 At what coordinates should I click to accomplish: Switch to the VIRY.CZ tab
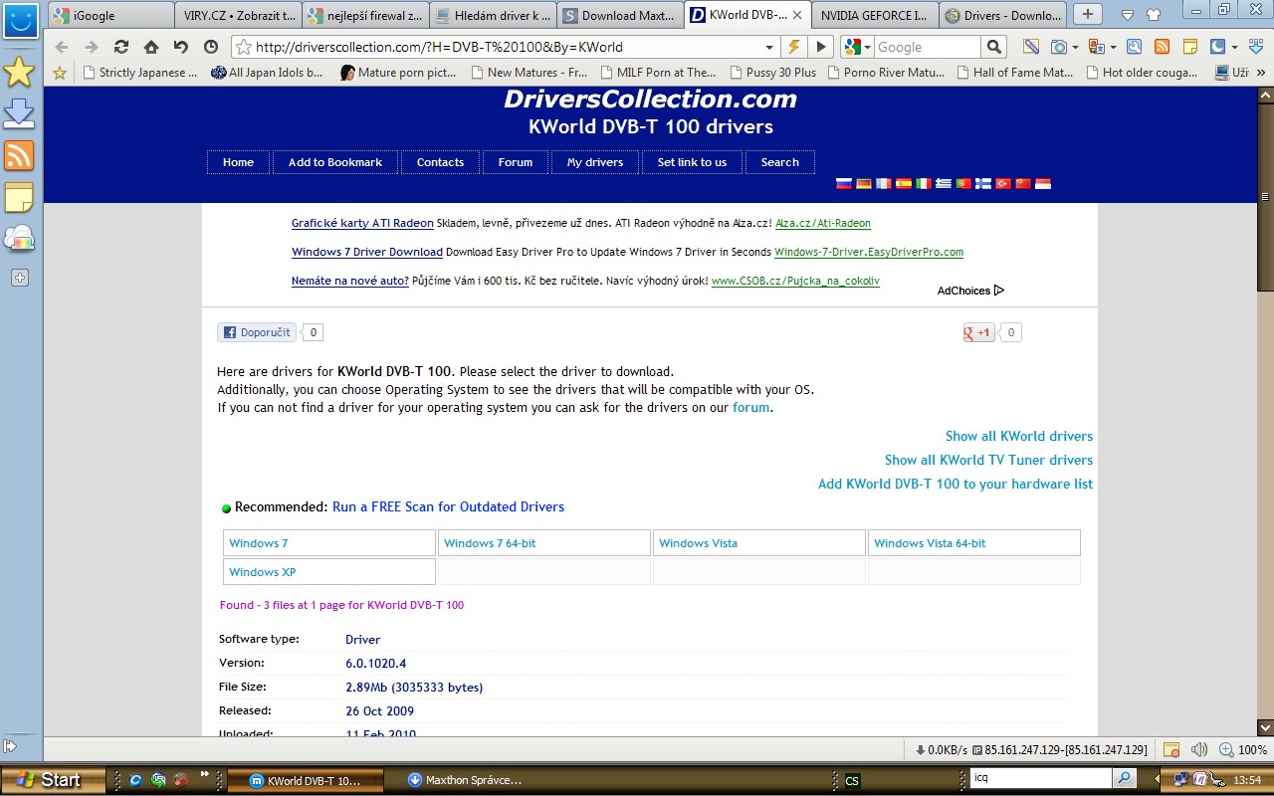(x=237, y=15)
